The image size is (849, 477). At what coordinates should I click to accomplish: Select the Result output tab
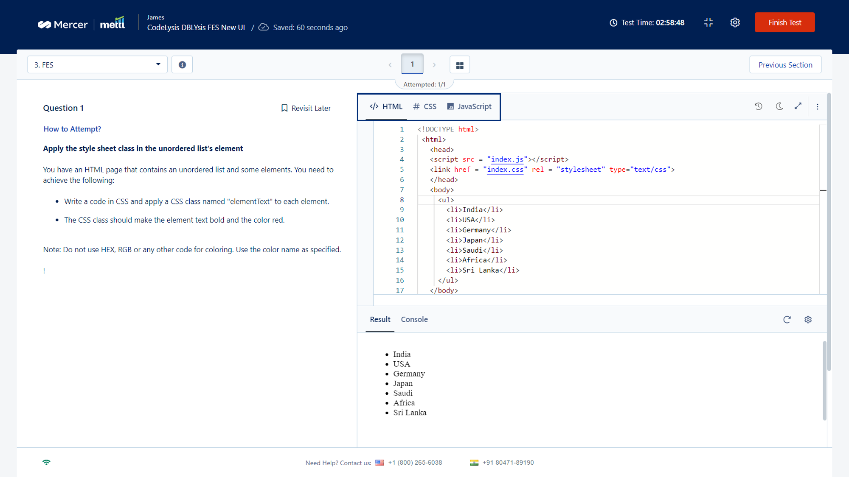point(380,319)
